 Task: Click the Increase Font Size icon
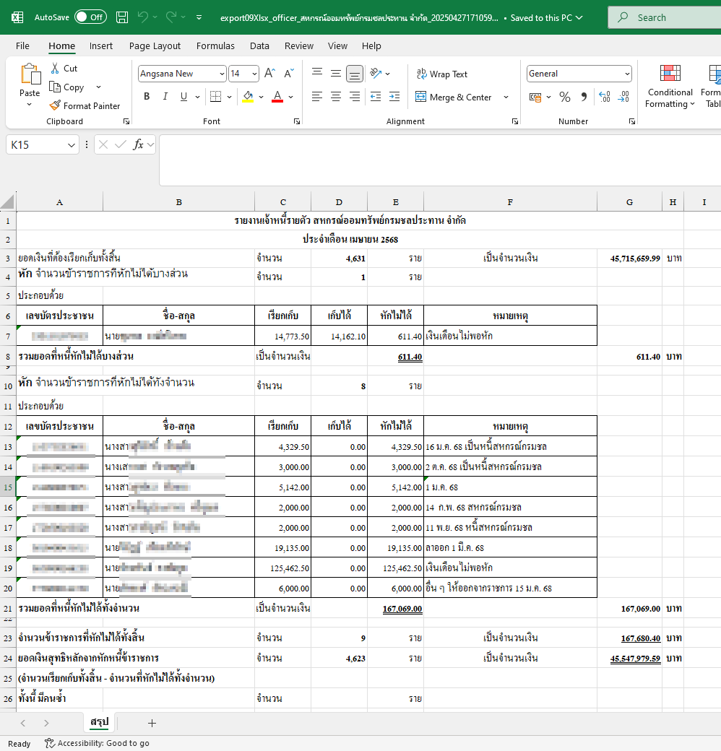tap(269, 73)
